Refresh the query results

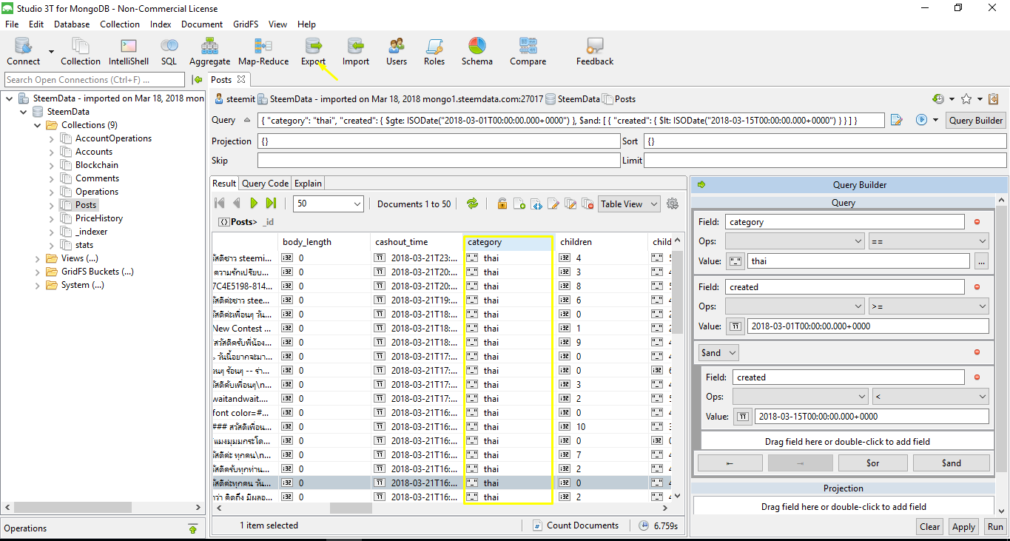pyautogui.click(x=472, y=204)
